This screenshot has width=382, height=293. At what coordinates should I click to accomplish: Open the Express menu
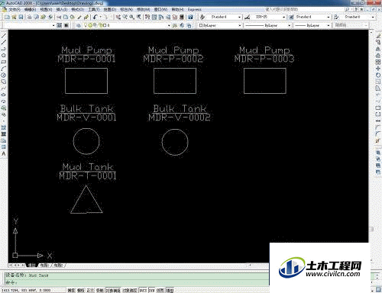click(195, 9)
